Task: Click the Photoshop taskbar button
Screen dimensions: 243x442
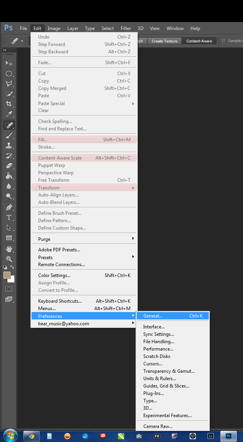Action: point(229,436)
